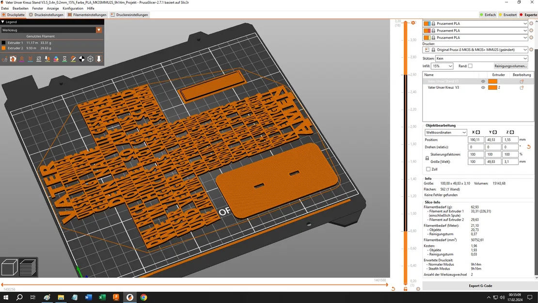Toggle the scaling factors lock icon

tap(427, 158)
